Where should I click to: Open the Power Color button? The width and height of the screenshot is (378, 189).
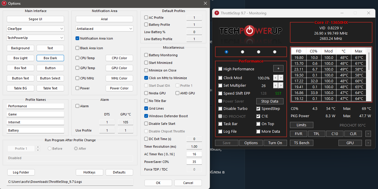tap(119, 88)
